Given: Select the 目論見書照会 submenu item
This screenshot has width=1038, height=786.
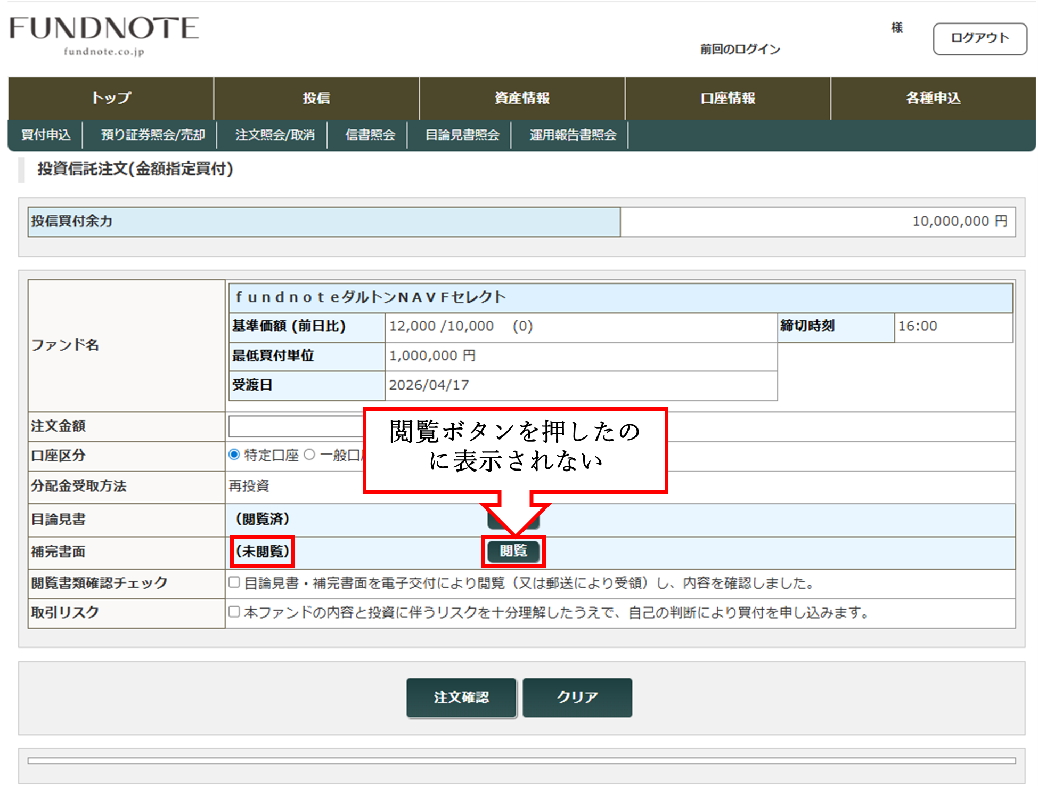Looking at the screenshot, I should click(462, 135).
